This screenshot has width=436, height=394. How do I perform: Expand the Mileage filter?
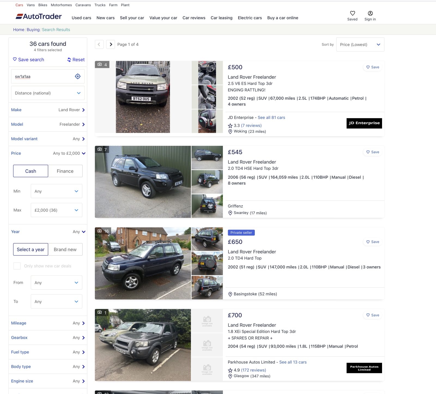coord(48,323)
